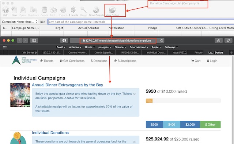Click the Annual Dinner fundraising progress bar
The width and height of the screenshot is (234, 144).
[183, 101]
